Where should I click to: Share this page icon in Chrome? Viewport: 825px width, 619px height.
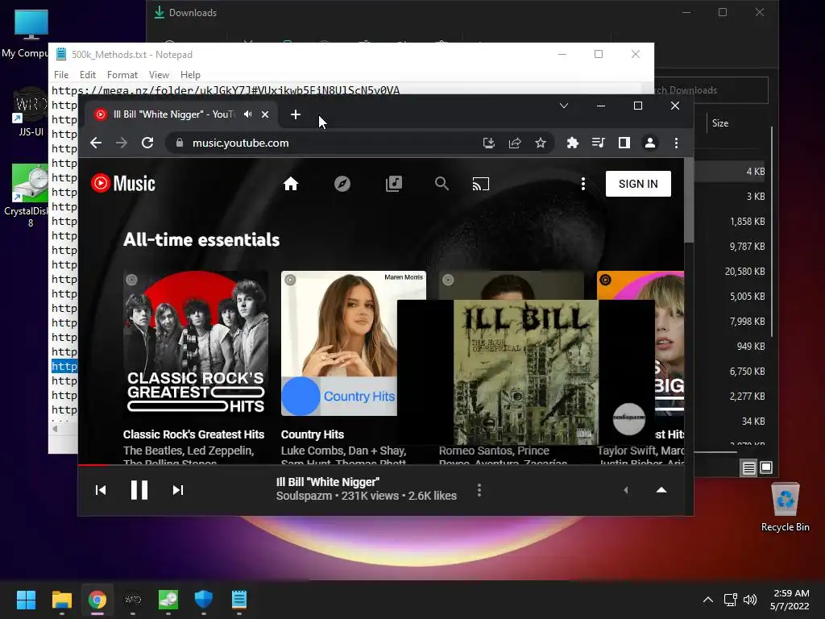click(x=515, y=143)
